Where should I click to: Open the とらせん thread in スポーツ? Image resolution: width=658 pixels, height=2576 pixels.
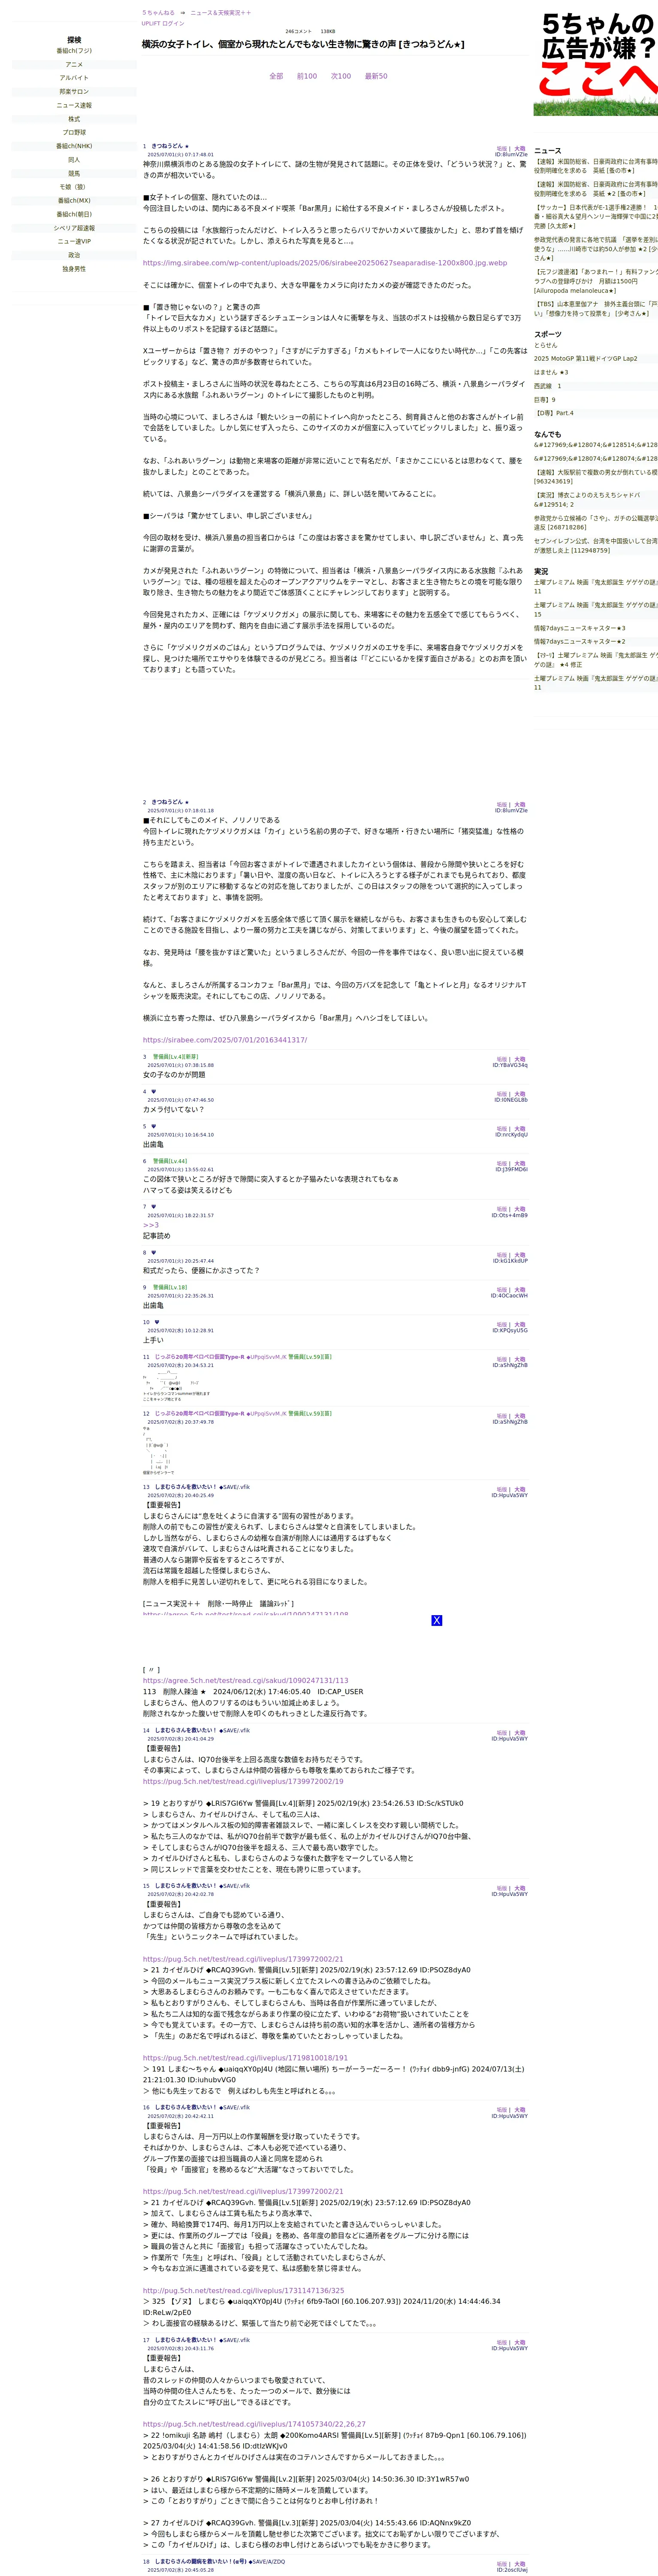coord(546,345)
